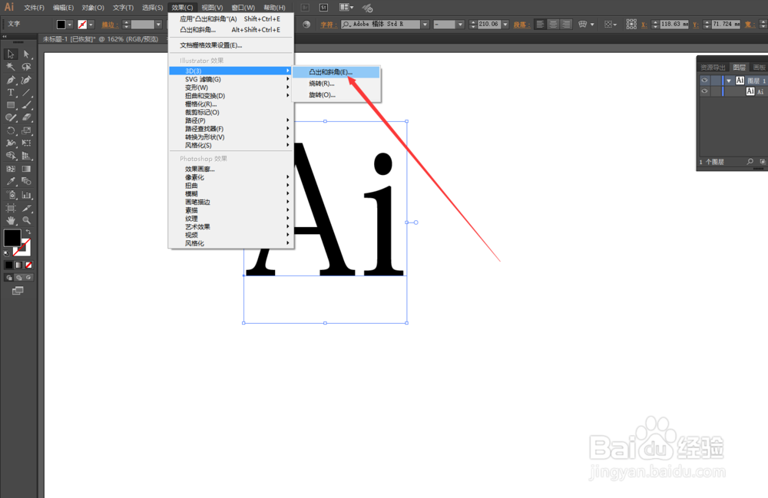The width and height of the screenshot is (768, 498).
Task: Collapse the 图层 1 layer tree
Action: pos(729,81)
